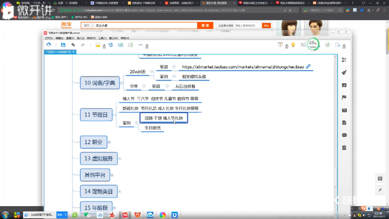Collapse the 11 节假日 branch

pos(114,115)
